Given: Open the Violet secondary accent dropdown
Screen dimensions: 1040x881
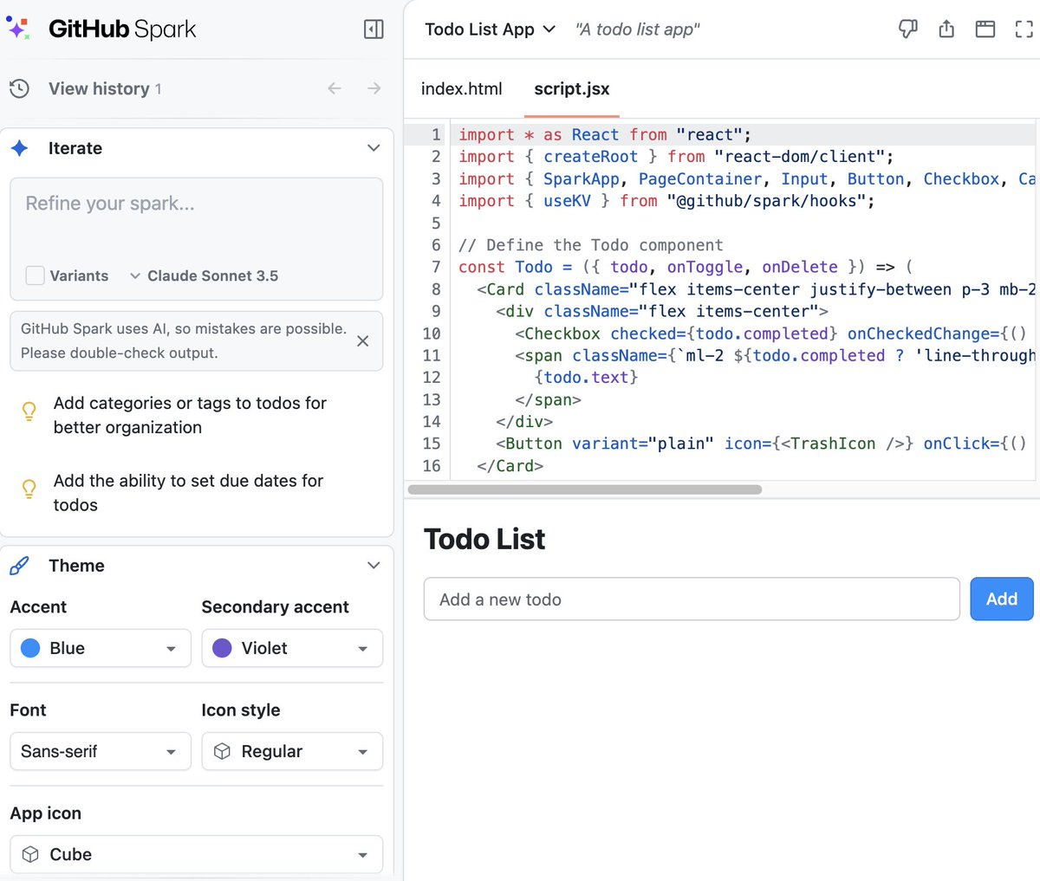Looking at the screenshot, I should [292, 649].
